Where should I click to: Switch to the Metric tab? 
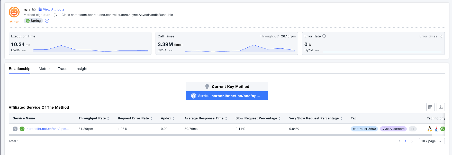[x=44, y=69]
